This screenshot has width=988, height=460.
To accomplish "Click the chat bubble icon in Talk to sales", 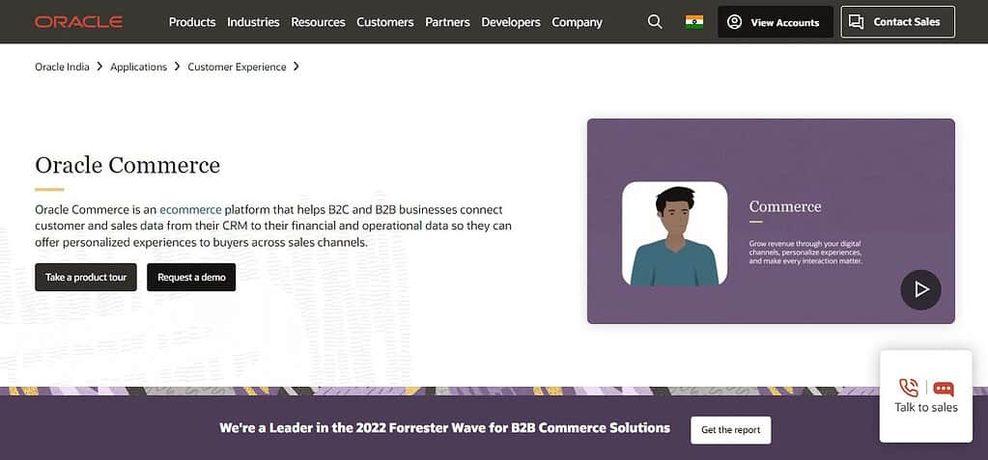I will (x=944, y=389).
